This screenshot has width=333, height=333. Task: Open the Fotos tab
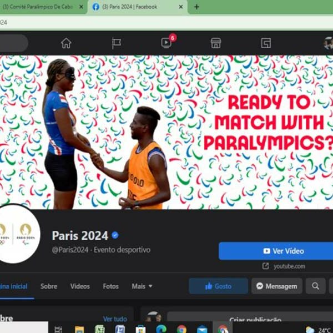(110, 286)
